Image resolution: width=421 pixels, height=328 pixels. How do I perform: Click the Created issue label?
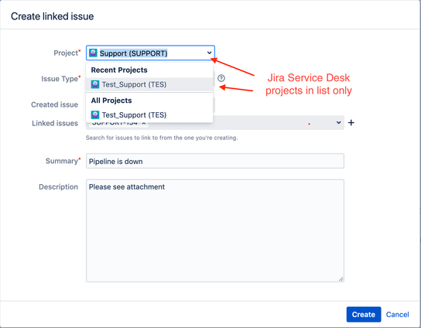(54, 104)
